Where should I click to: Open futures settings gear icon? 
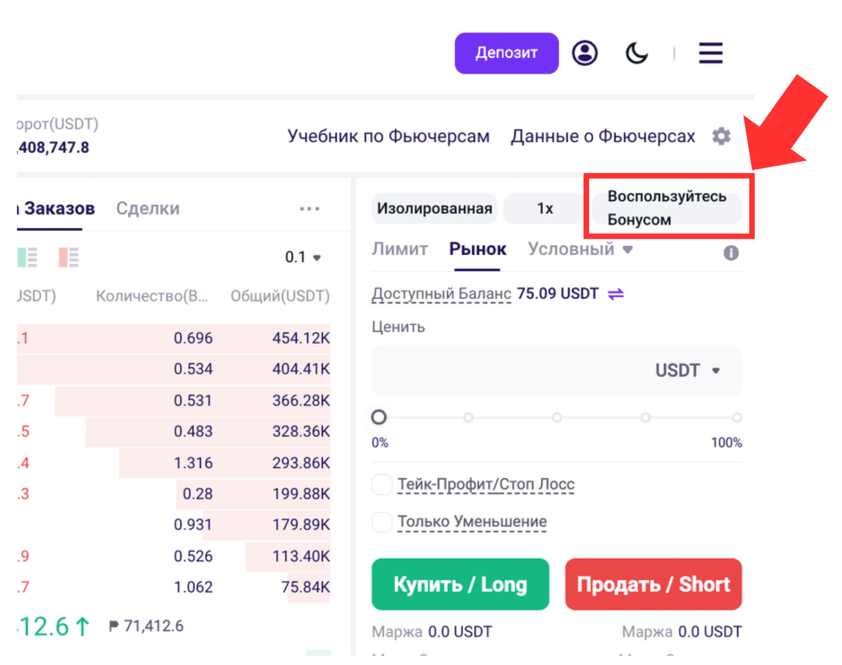(x=721, y=136)
